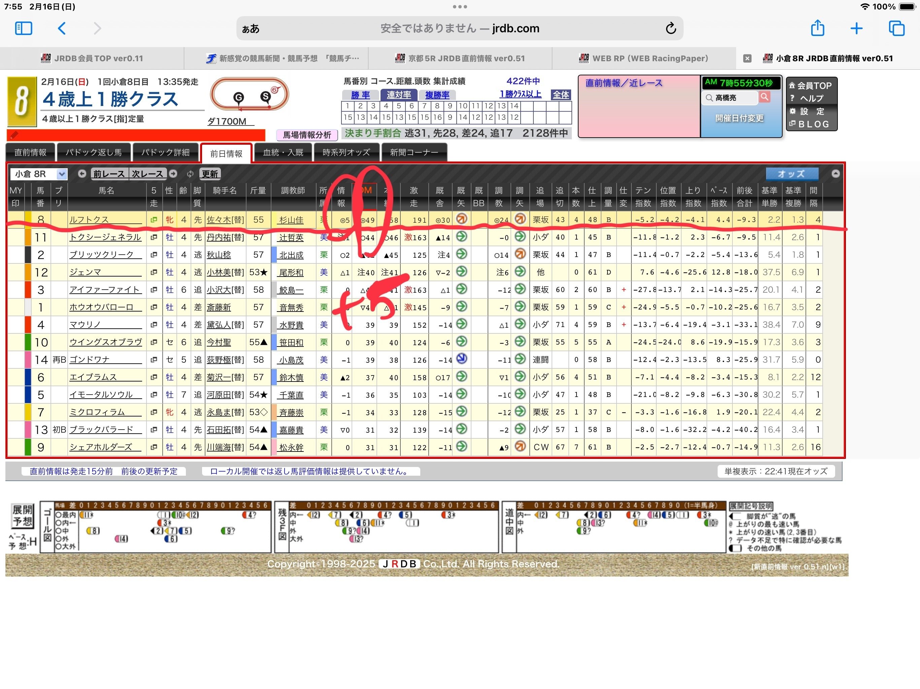Open horse link シェアホルダーズ
Image resolution: width=920 pixels, height=689 pixels.
(105, 447)
